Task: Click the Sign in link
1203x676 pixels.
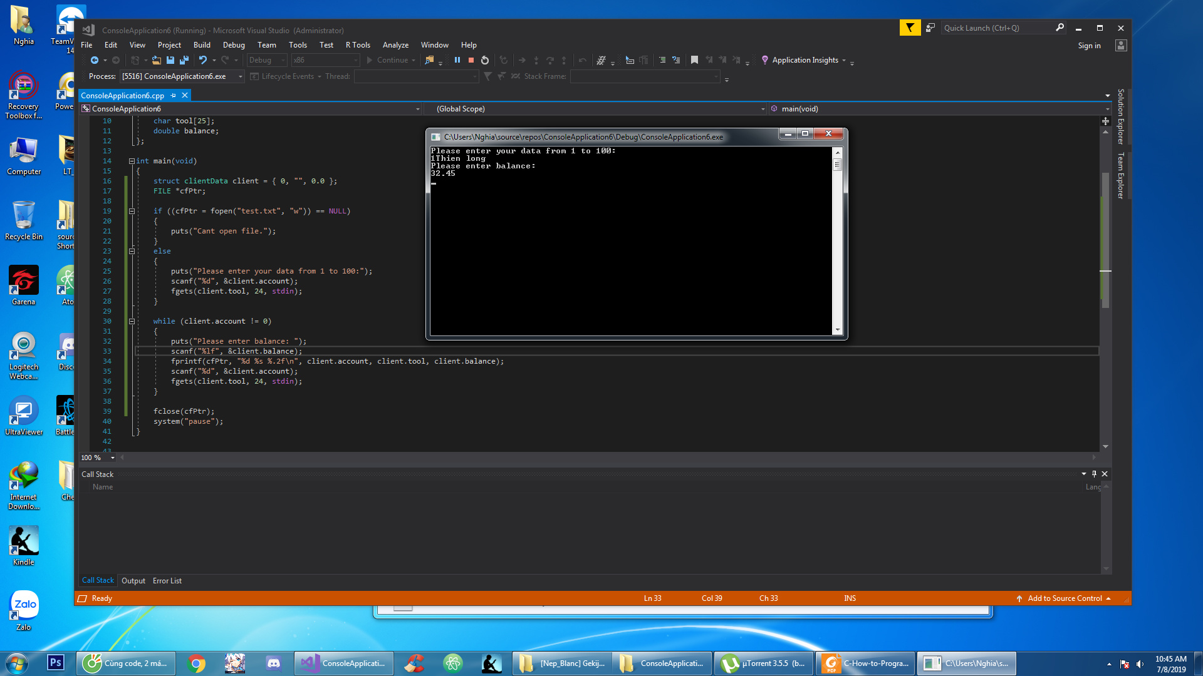Action: [x=1089, y=46]
